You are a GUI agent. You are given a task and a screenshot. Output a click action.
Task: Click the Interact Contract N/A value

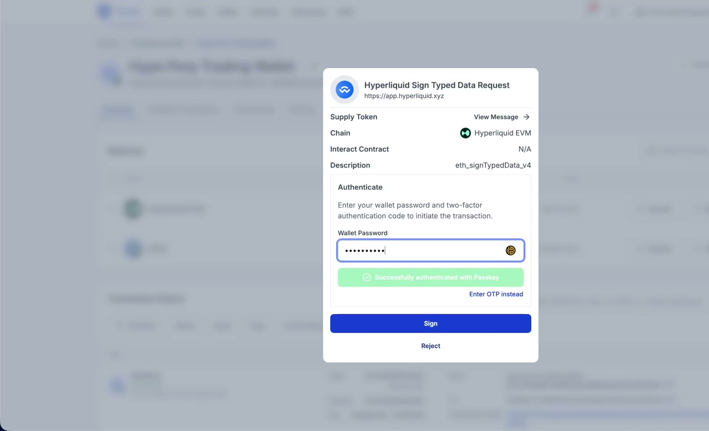tap(525, 149)
